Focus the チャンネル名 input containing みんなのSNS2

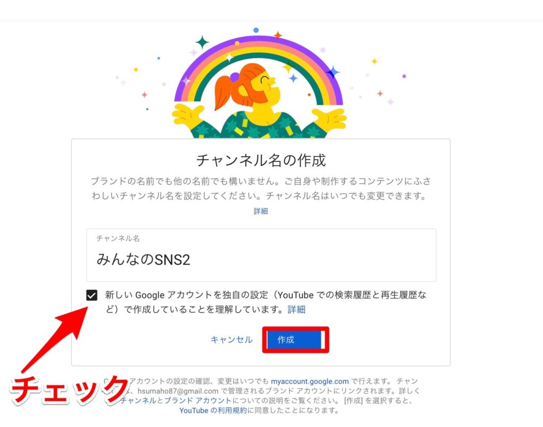click(261, 255)
